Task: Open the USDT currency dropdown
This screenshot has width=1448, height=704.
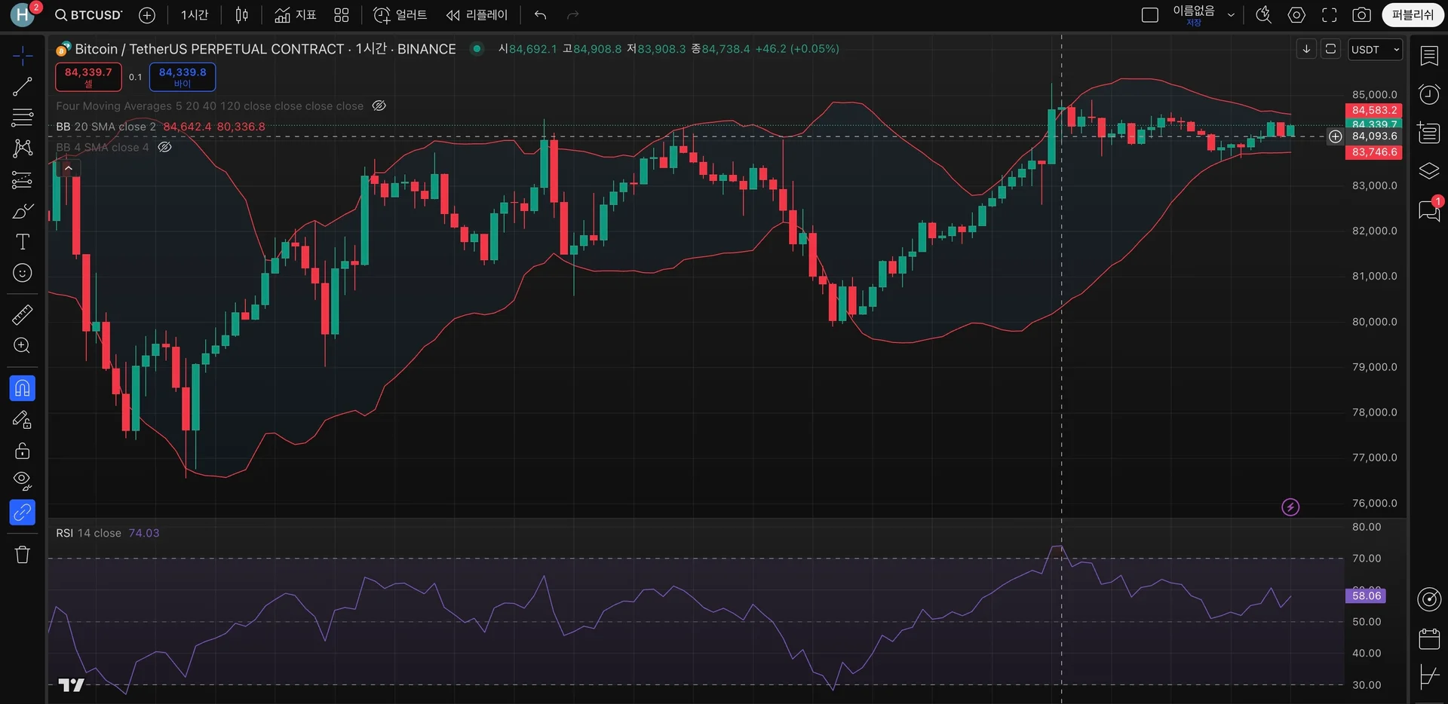Action: (1375, 50)
